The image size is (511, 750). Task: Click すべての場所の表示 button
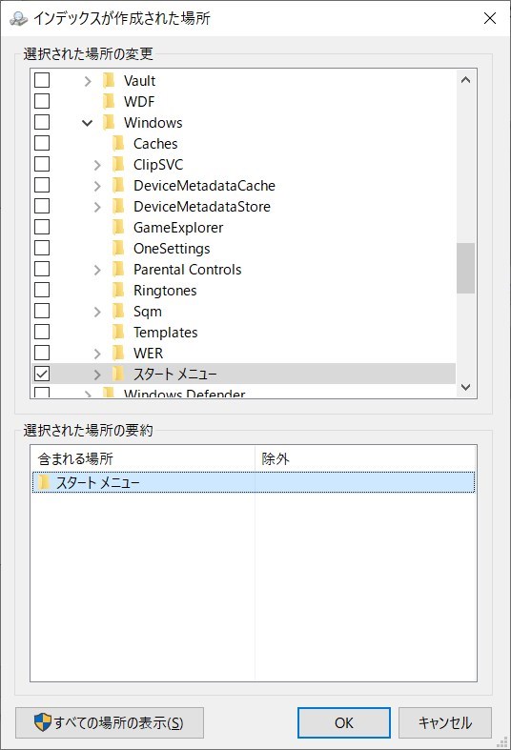click(x=110, y=722)
